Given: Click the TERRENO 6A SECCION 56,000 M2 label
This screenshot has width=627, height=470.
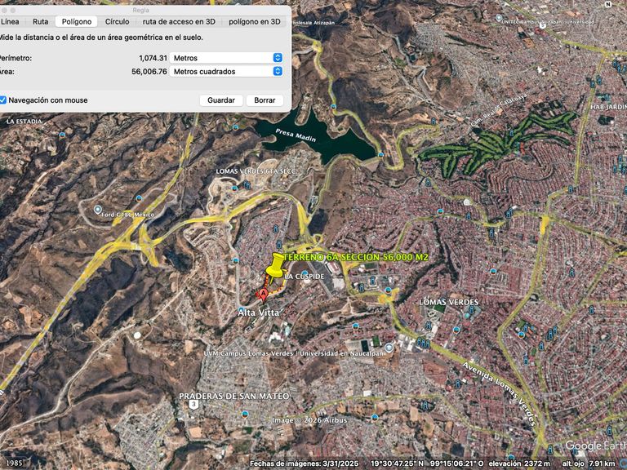Looking at the screenshot, I should (355, 256).
